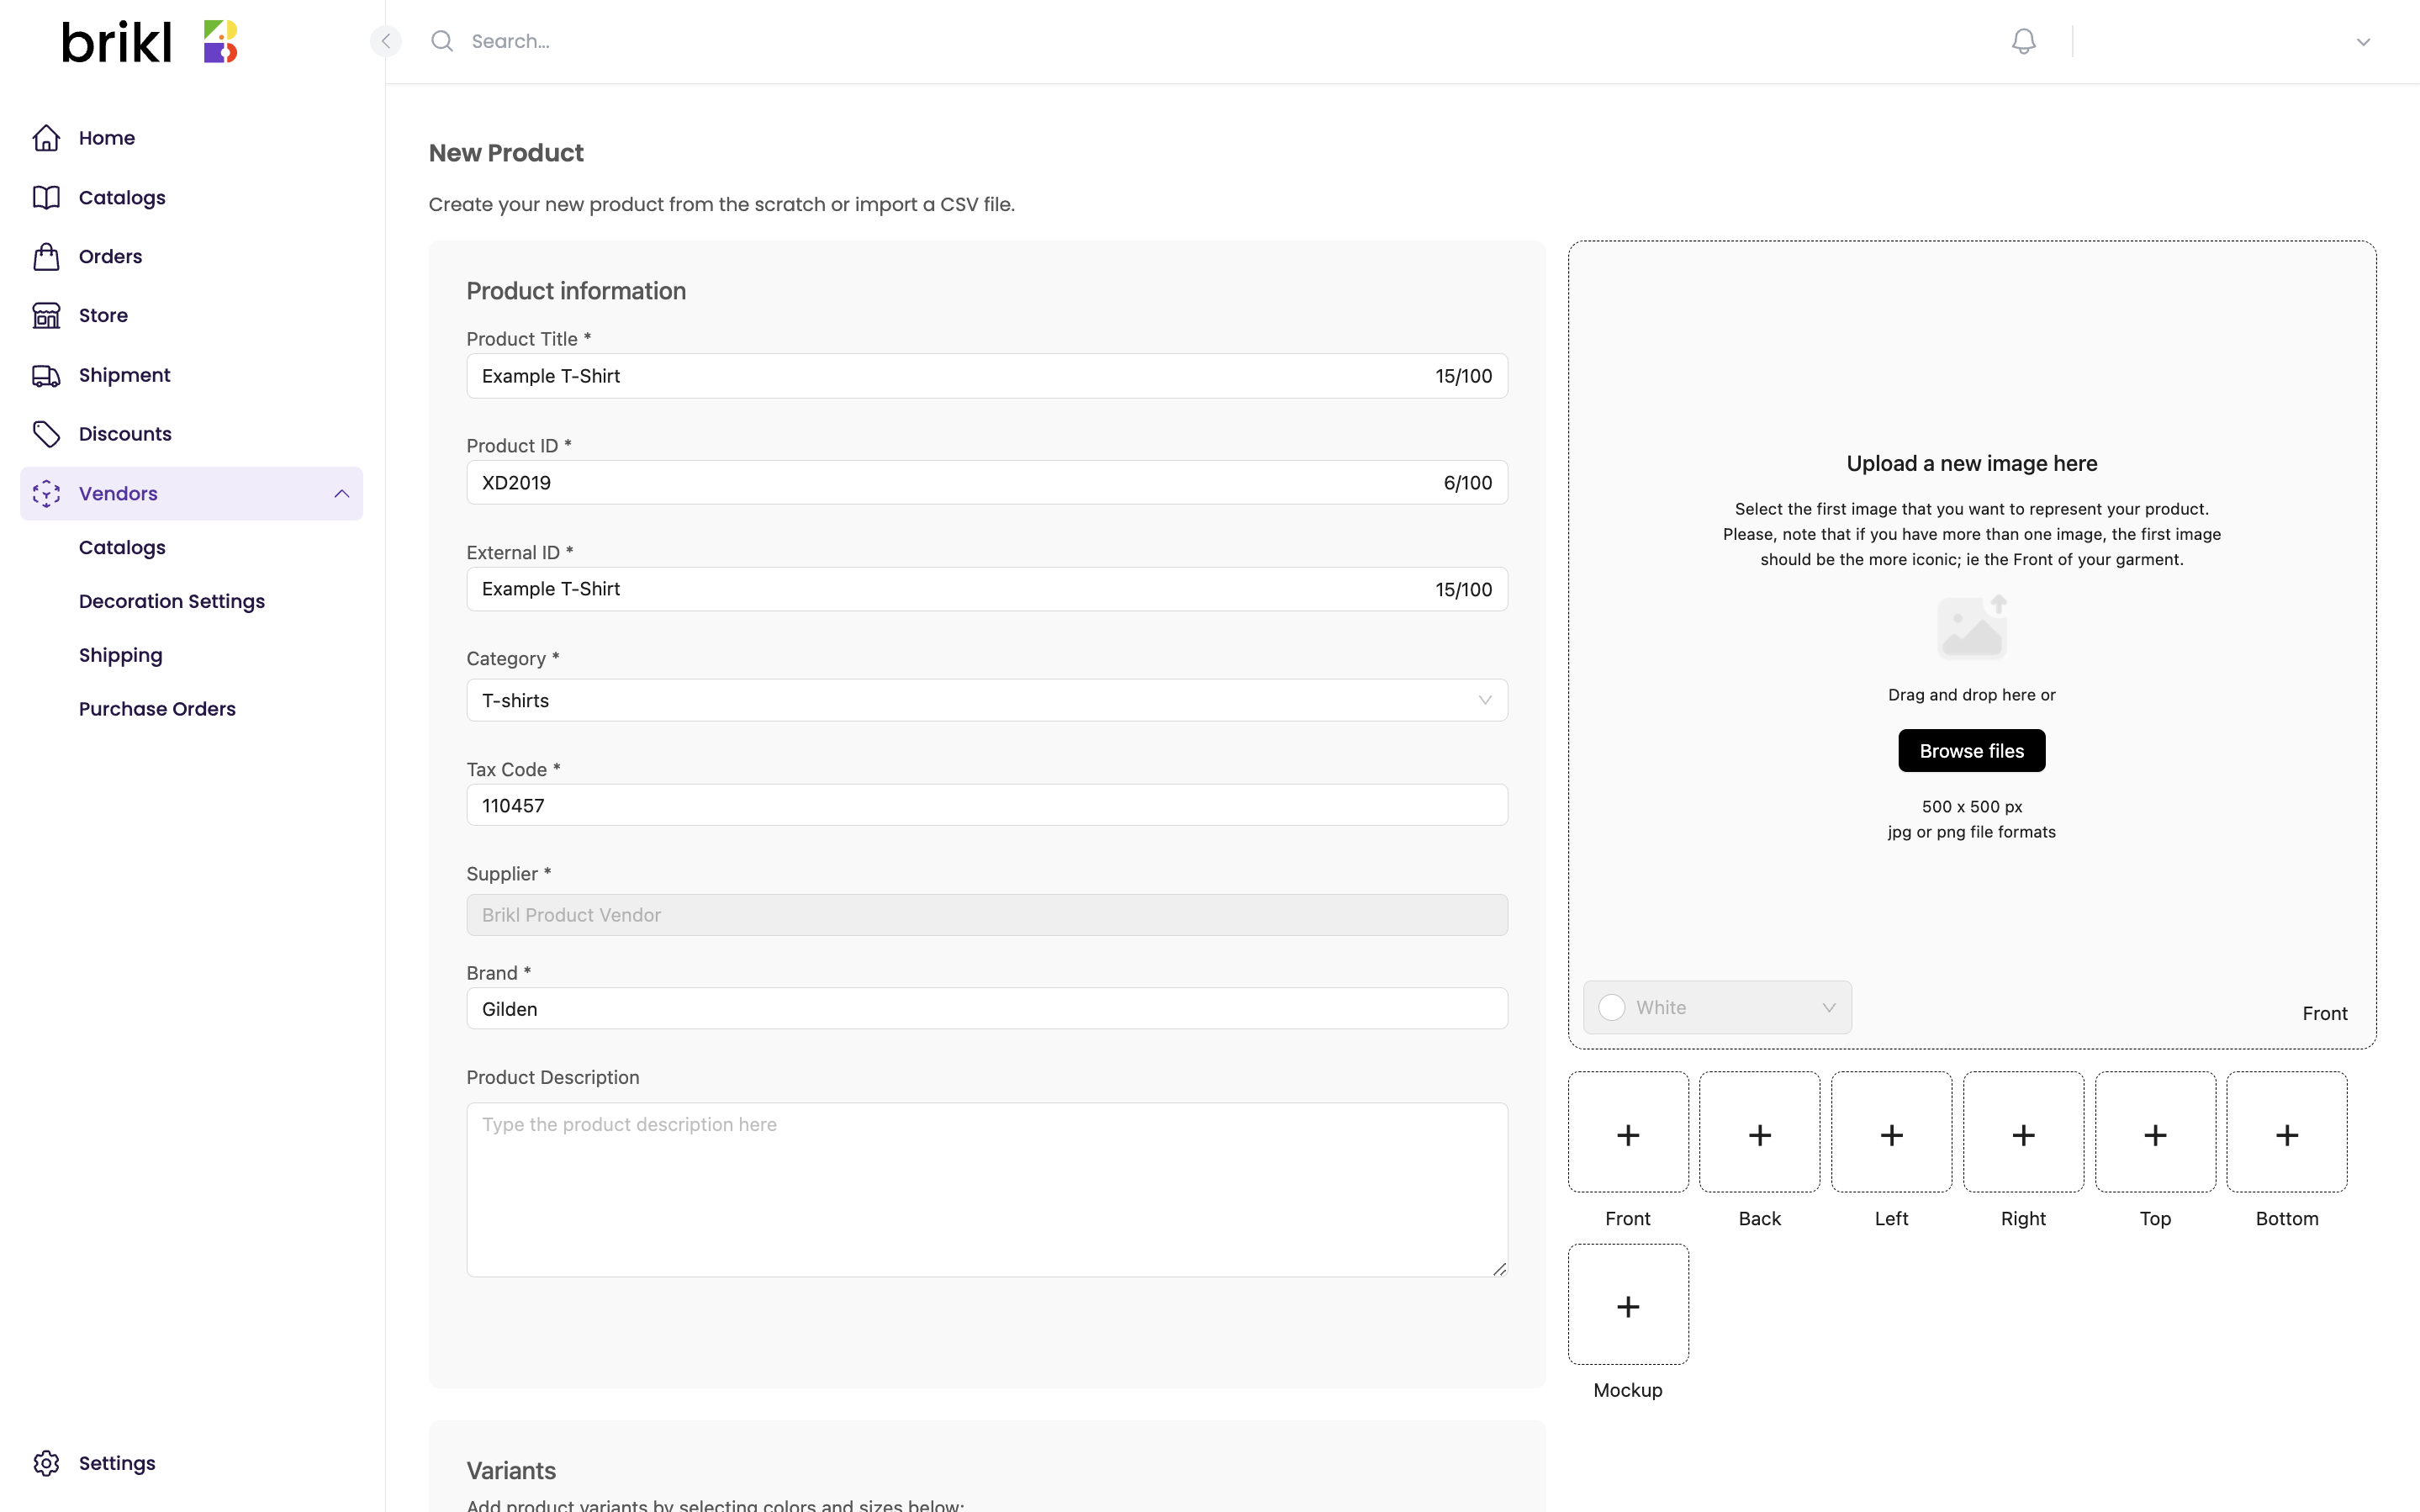Select the White color swatch
The height and width of the screenshot is (1512, 2420).
click(1615, 1007)
